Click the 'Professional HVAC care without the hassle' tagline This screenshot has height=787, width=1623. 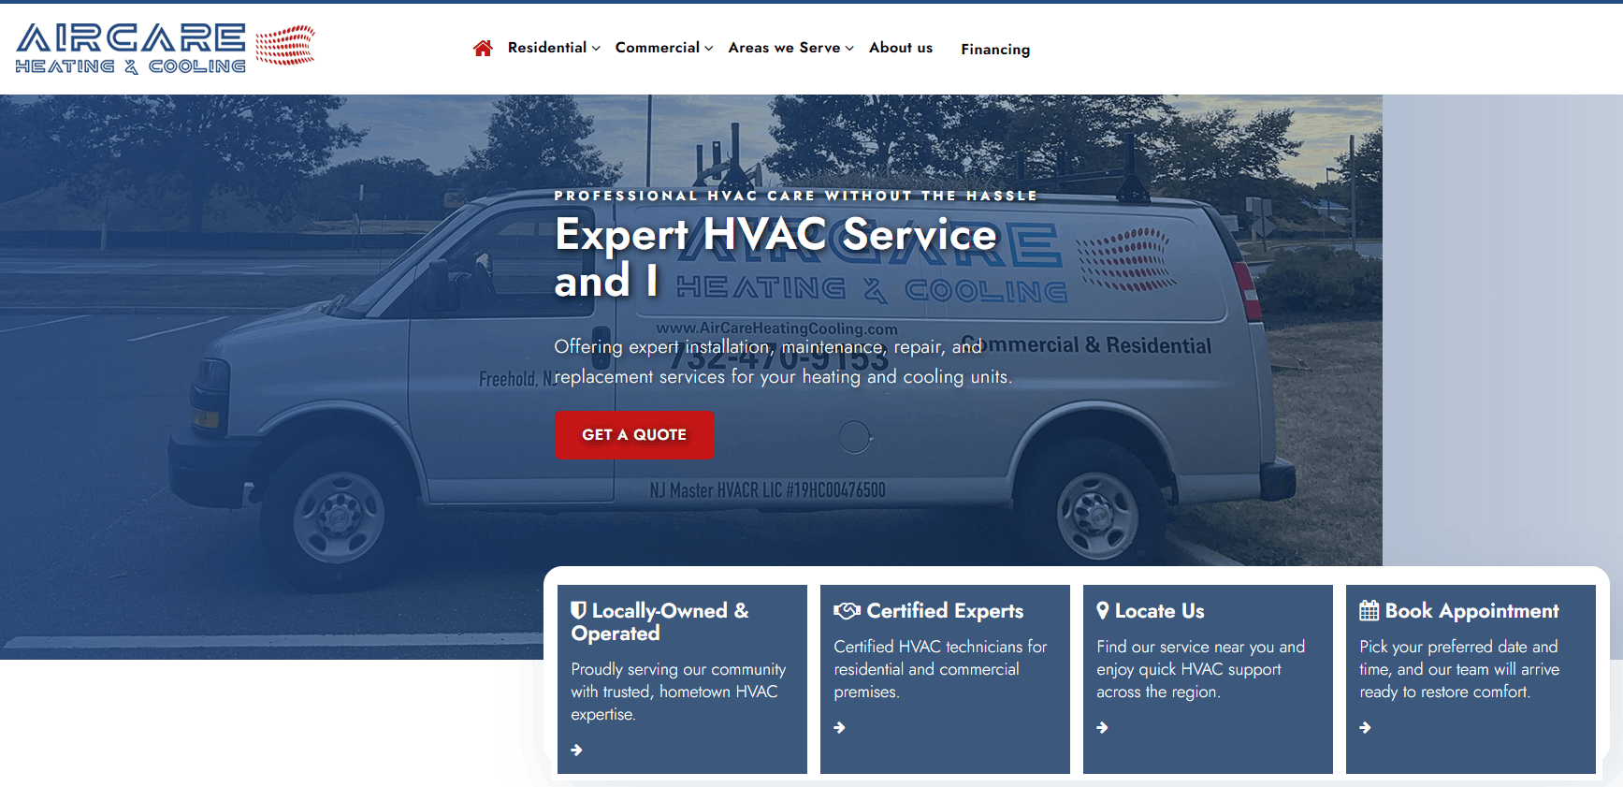click(x=796, y=196)
